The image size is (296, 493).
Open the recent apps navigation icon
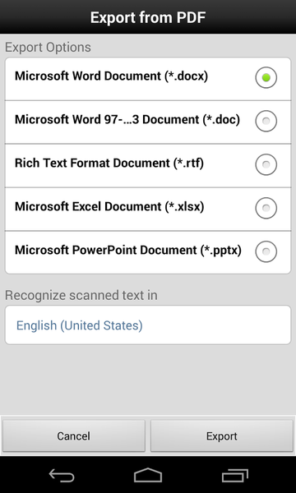coord(234,476)
